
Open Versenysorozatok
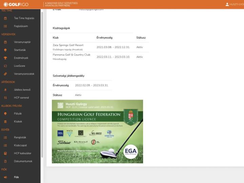[24, 74]
